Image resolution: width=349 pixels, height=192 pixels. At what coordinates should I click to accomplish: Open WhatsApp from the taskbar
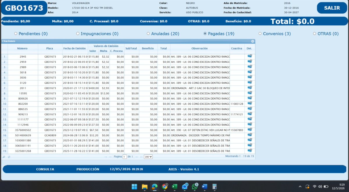pyautogui.click(x=195, y=186)
